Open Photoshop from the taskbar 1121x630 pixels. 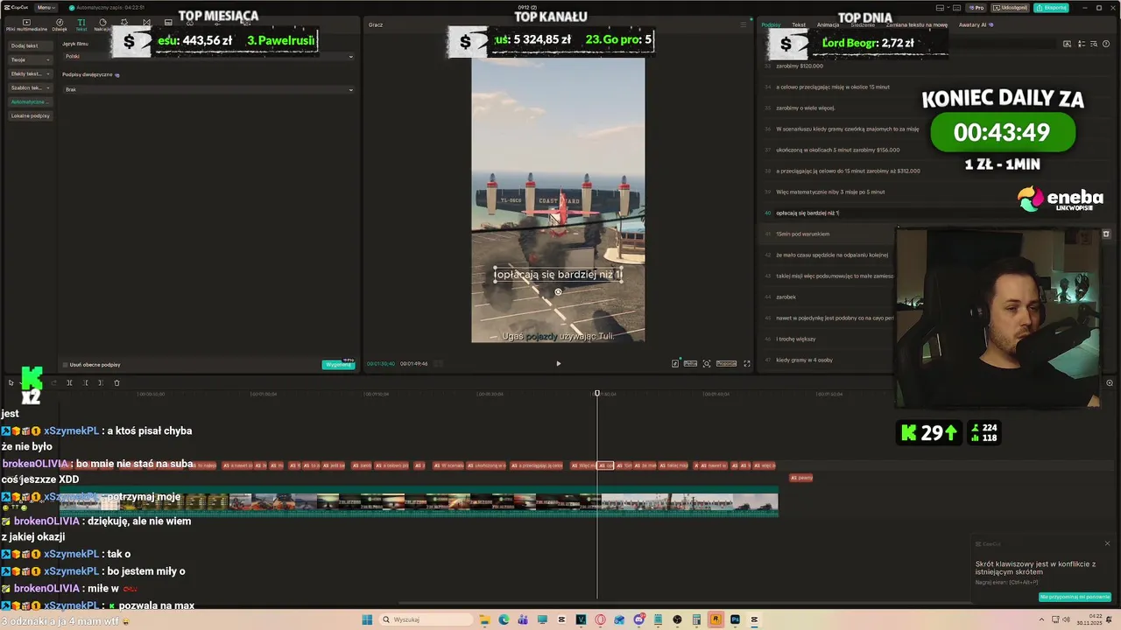click(x=735, y=619)
